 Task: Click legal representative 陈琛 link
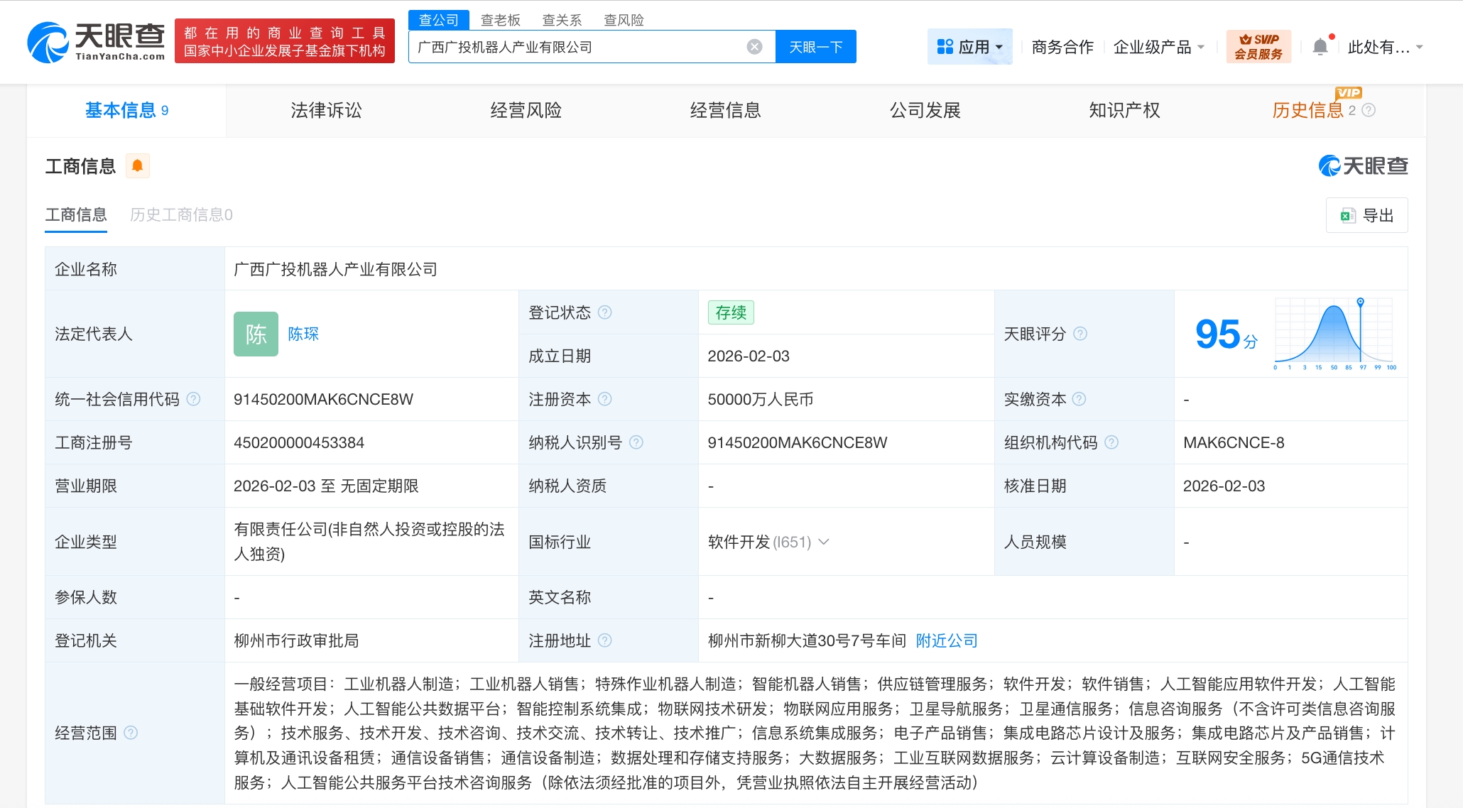point(304,334)
